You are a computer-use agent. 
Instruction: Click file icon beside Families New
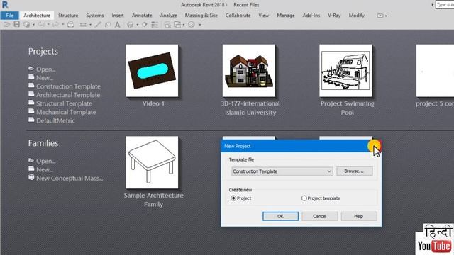31,169
